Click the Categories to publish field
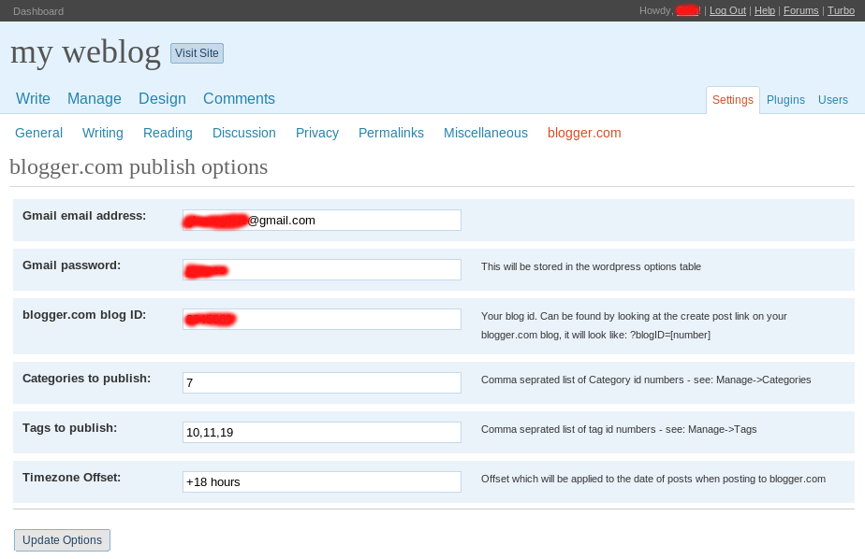 321,383
